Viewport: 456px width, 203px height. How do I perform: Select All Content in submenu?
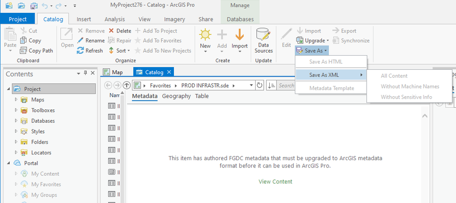[x=394, y=76]
